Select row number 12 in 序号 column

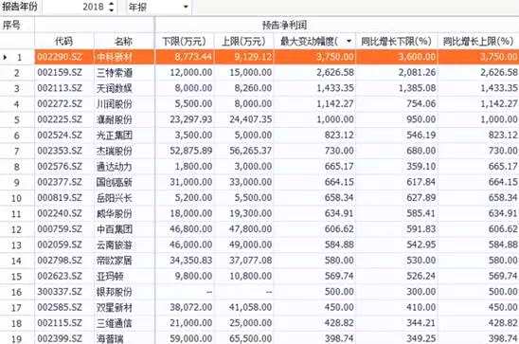click(x=16, y=229)
